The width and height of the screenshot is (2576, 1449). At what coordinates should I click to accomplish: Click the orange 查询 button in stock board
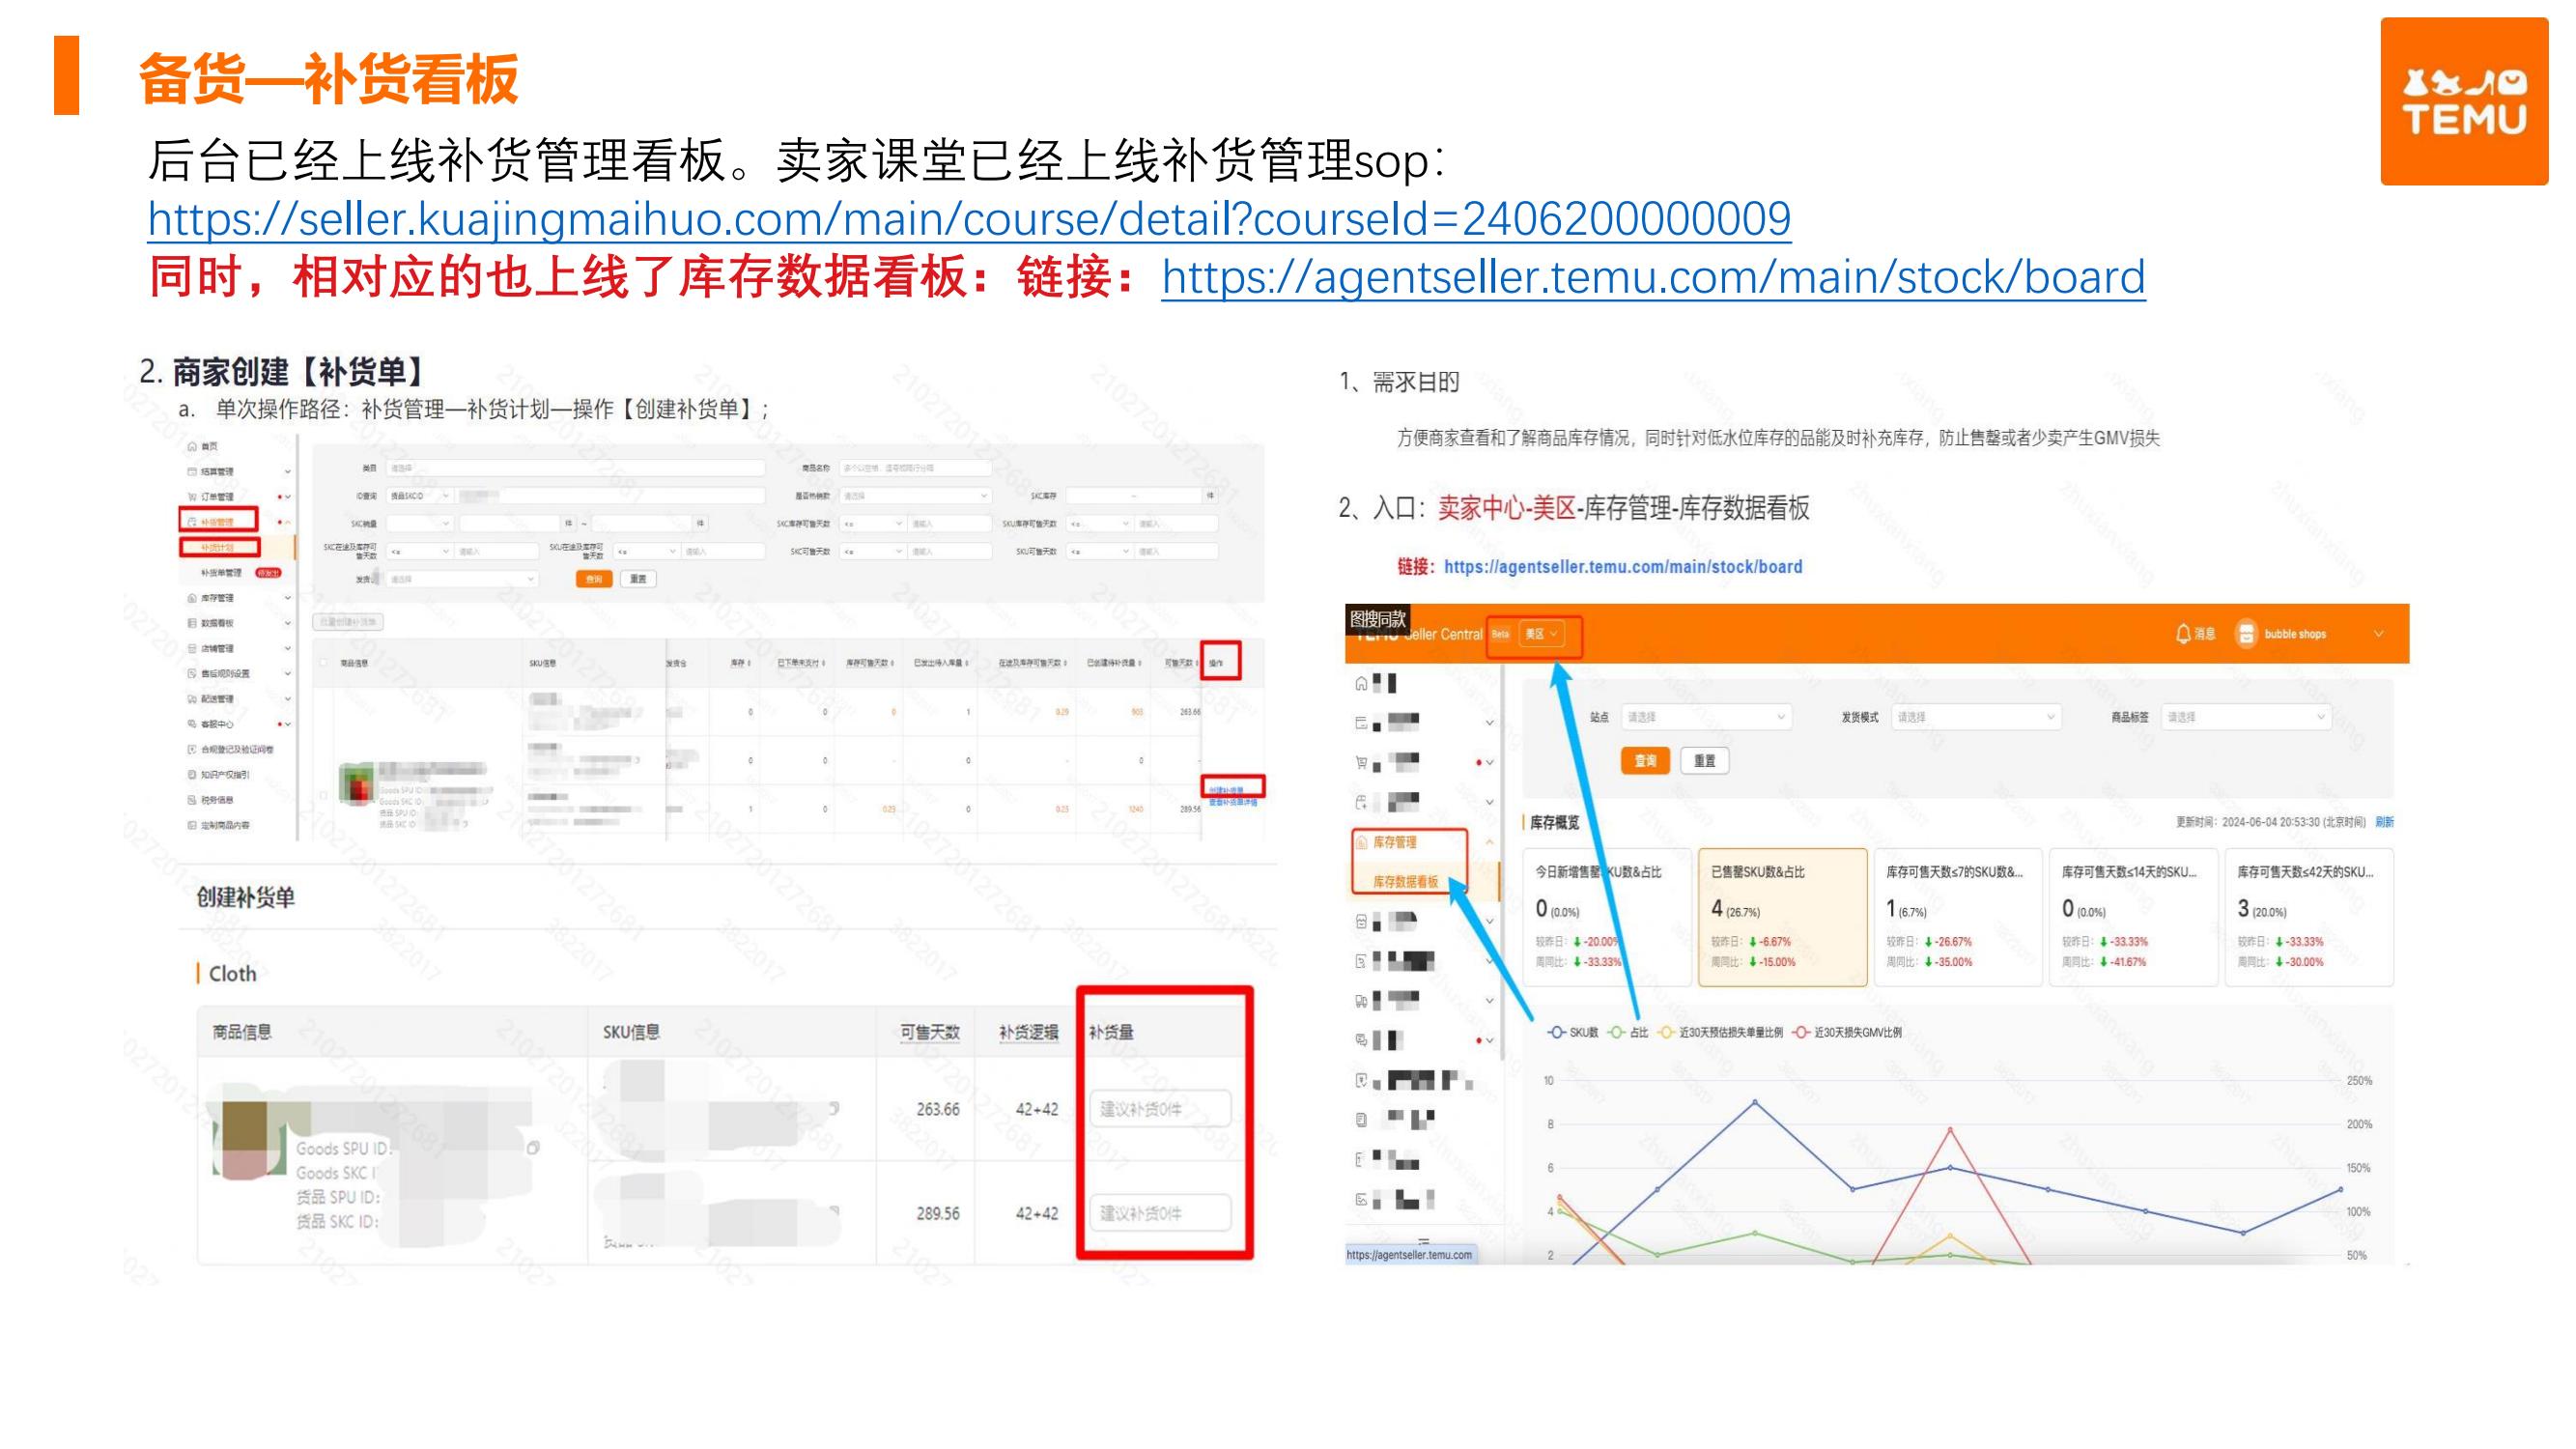pyautogui.click(x=1645, y=761)
